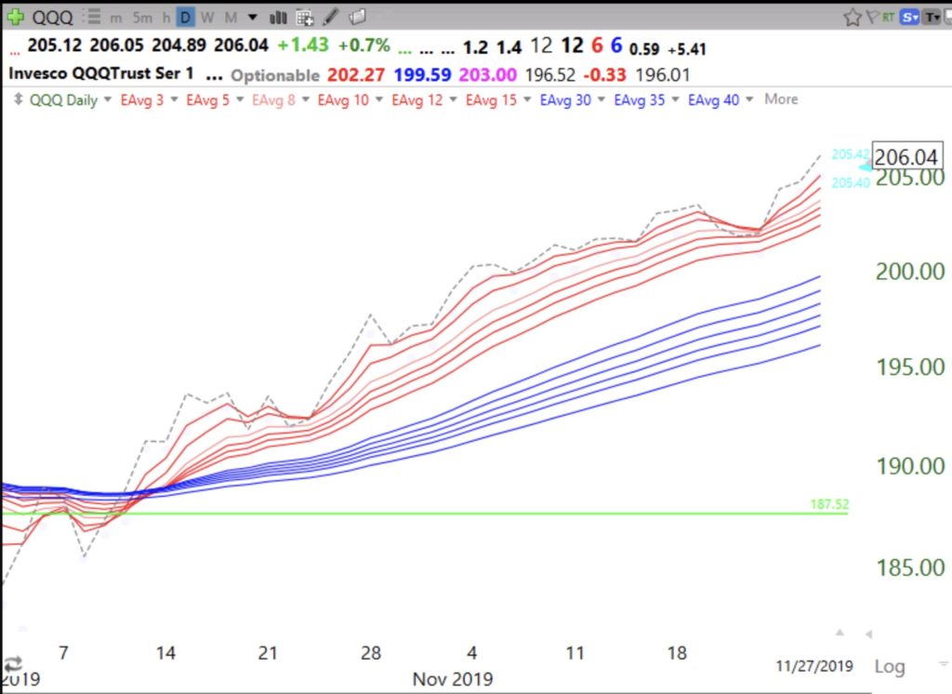Image resolution: width=952 pixels, height=694 pixels.
Task: Click the notes icon beside the pencil
Action: coord(358,17)
